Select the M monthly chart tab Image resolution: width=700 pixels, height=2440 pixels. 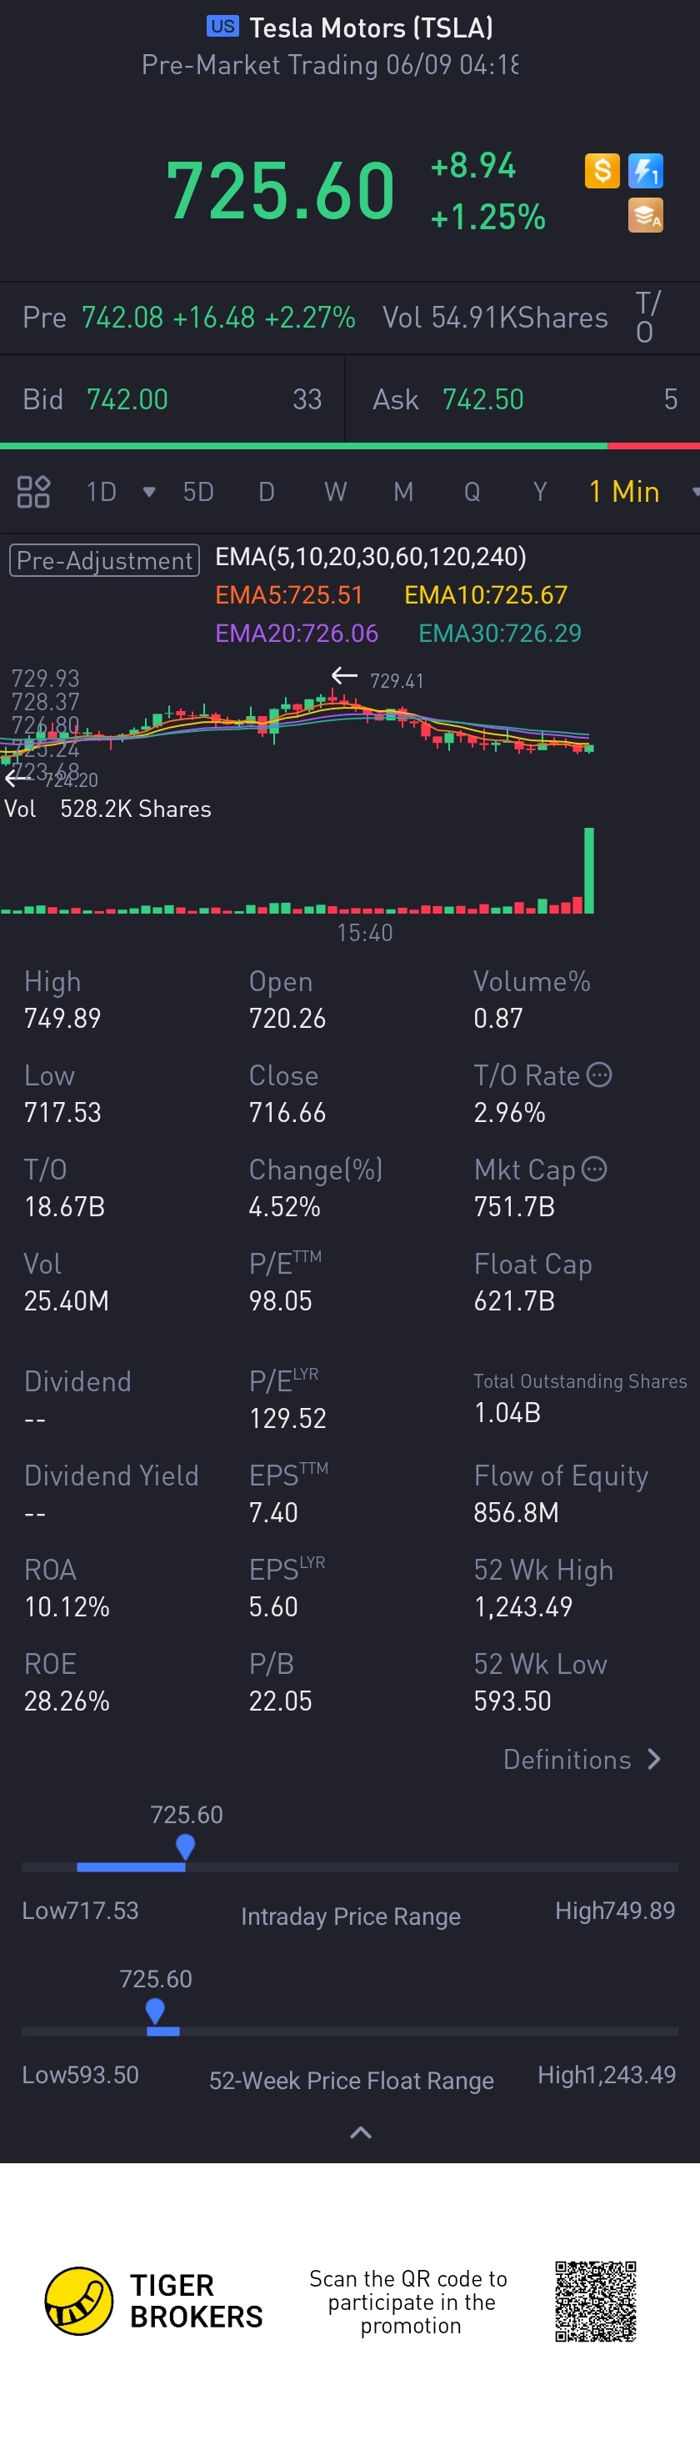pos(403,492)
